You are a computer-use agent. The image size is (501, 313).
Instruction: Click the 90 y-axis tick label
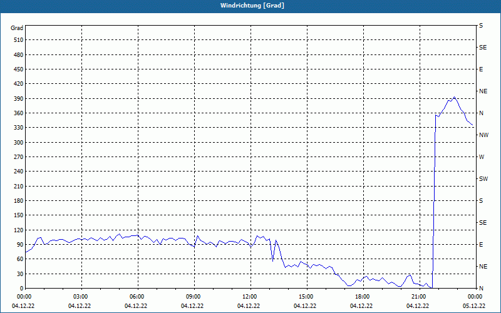click(20, 245)
